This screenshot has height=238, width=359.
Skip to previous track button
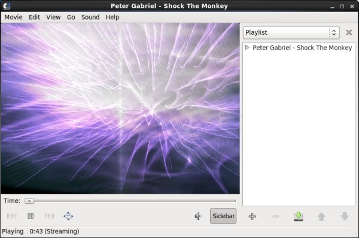pos(12,216)
